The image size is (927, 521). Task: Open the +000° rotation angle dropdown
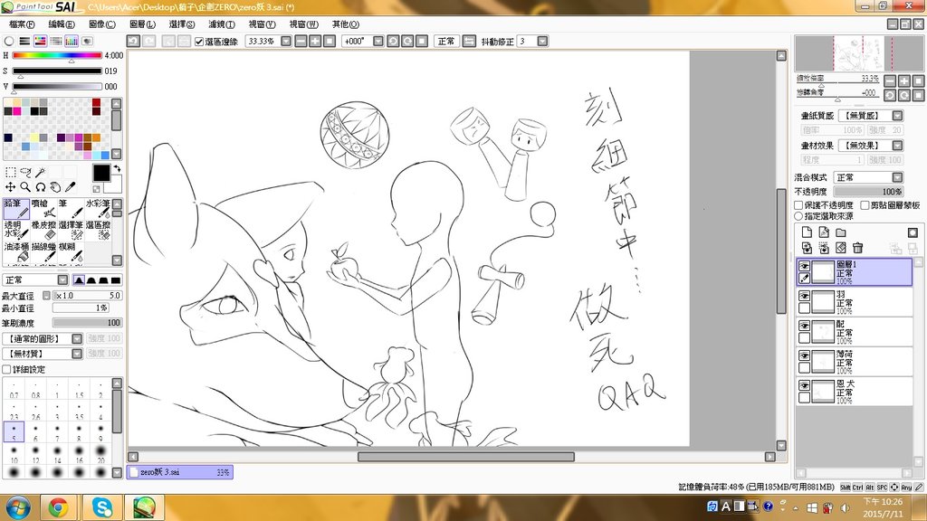(x=378, y=41)
